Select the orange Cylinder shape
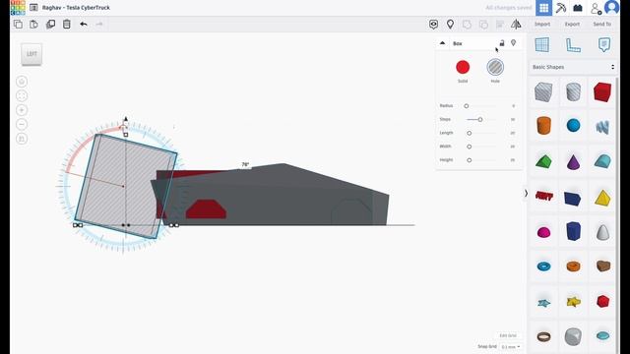 point(543,126)
